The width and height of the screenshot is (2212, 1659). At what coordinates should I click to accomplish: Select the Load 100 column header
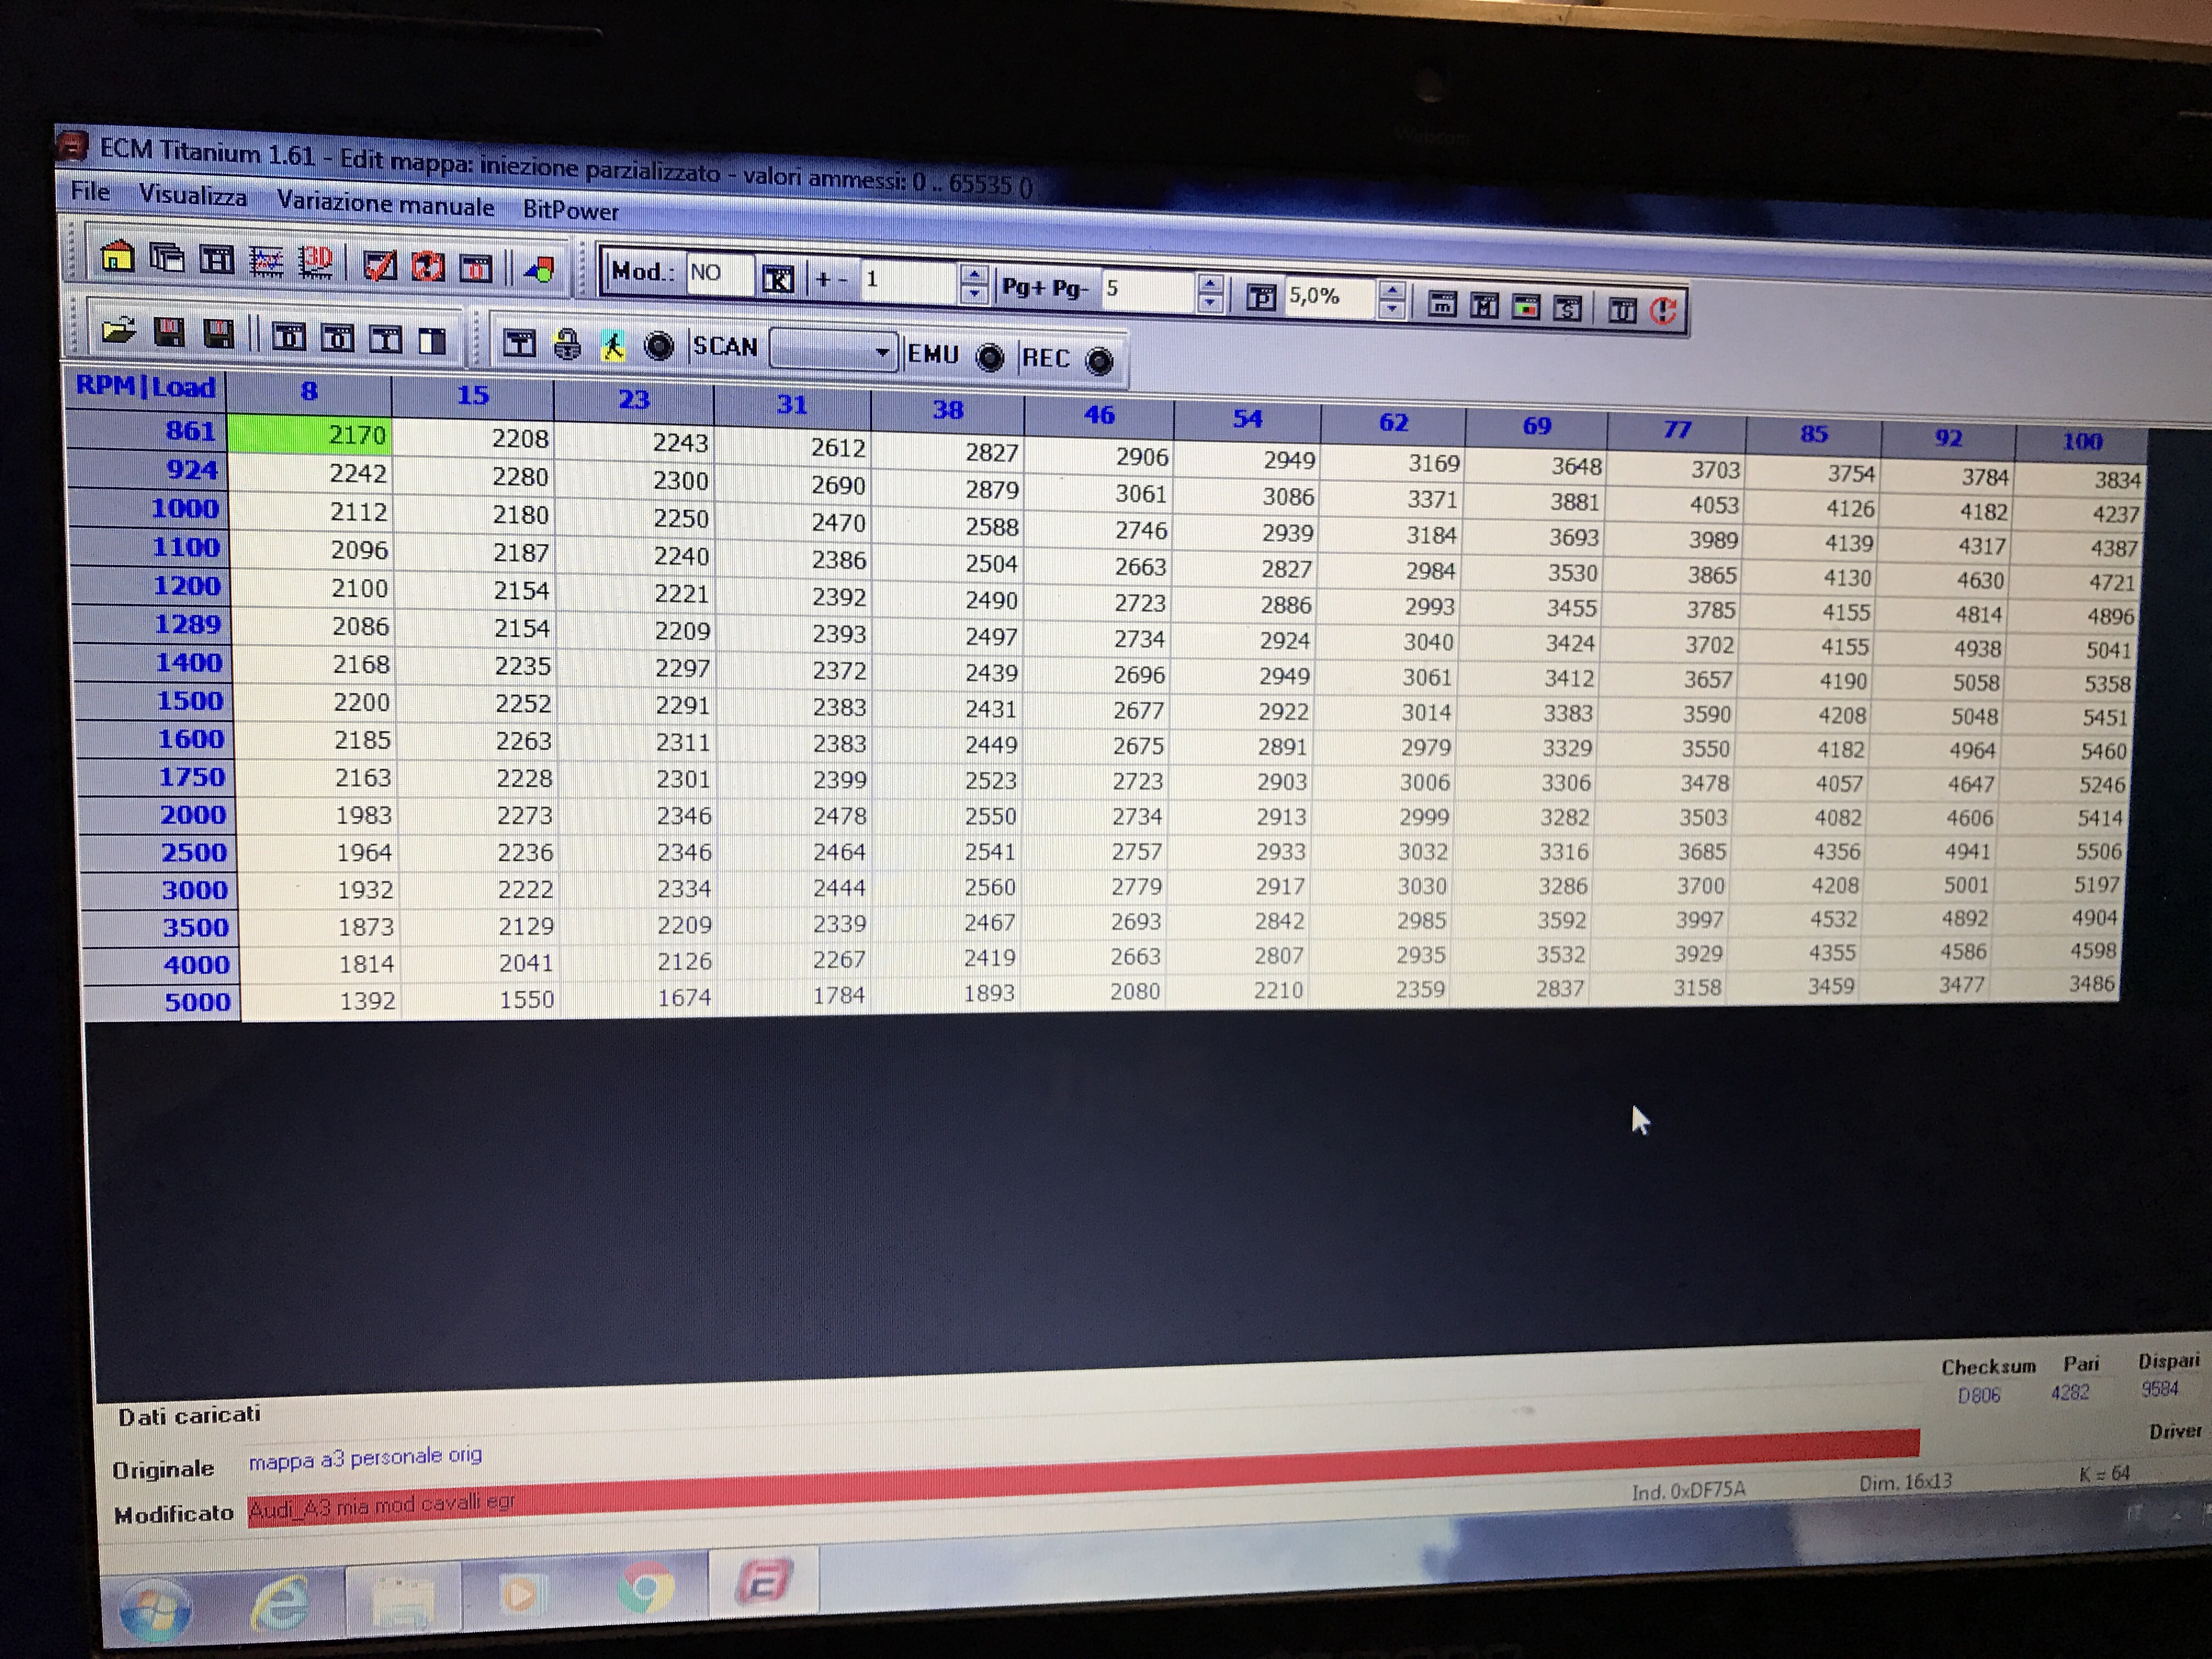click(2081, 441)
